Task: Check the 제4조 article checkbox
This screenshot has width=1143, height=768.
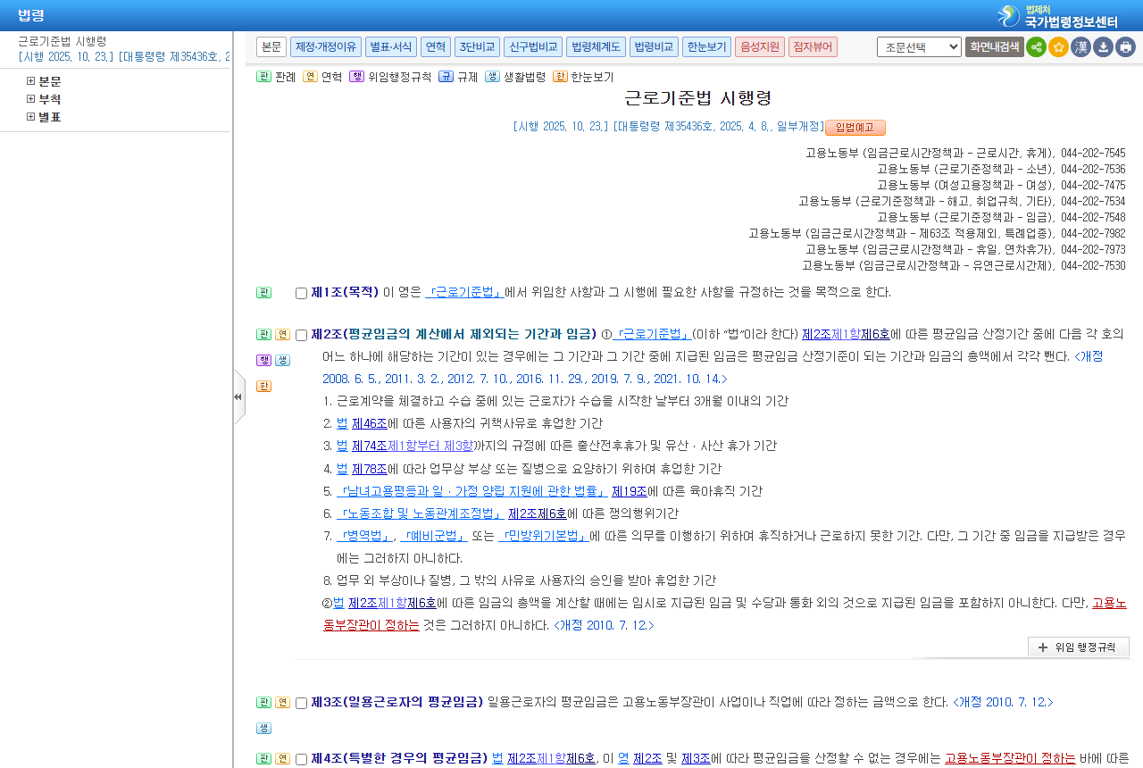Action: click(301, 759)
